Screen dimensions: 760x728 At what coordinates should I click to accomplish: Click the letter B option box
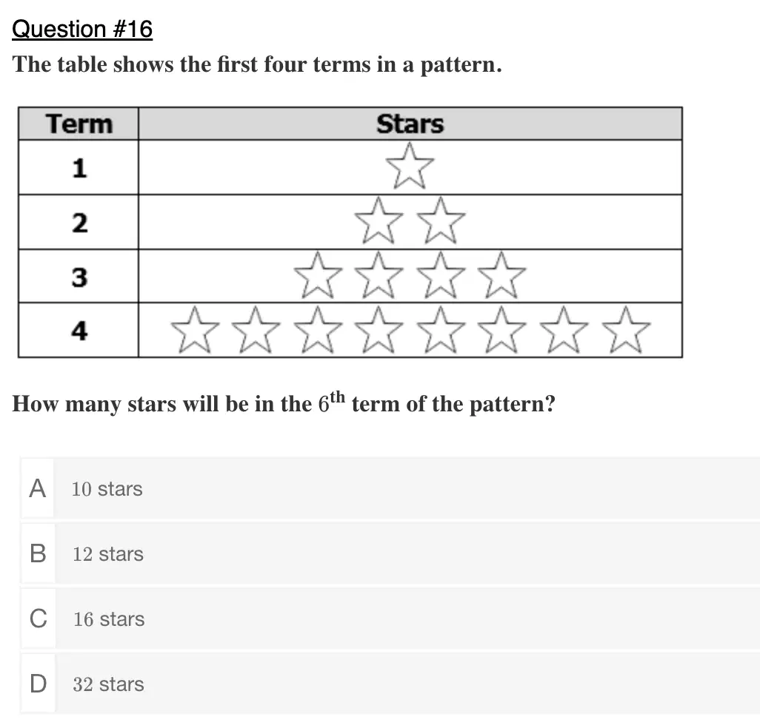coord(38,553)
